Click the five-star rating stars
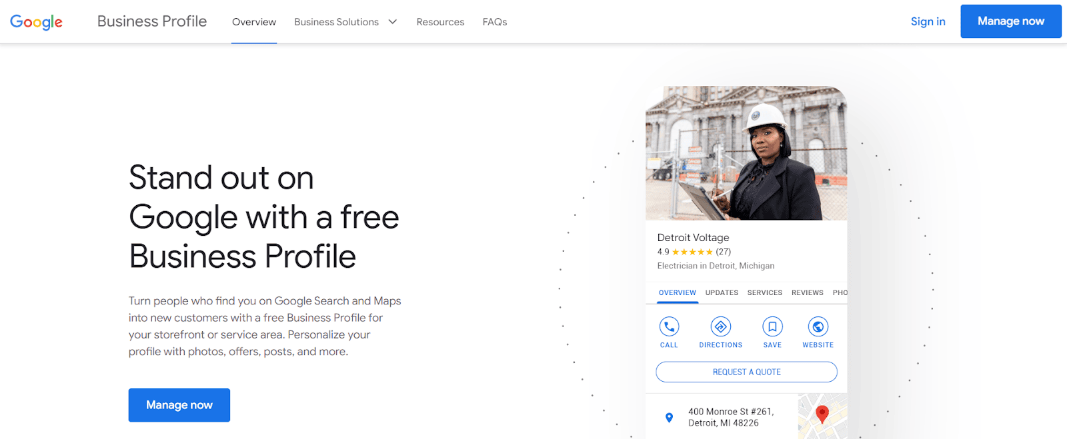The image size is (1067, 439). 692,252
